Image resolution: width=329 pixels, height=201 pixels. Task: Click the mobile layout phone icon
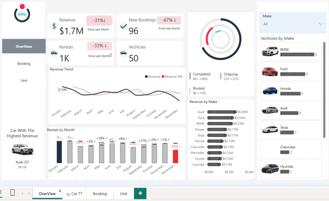click(x=13, y=192)
